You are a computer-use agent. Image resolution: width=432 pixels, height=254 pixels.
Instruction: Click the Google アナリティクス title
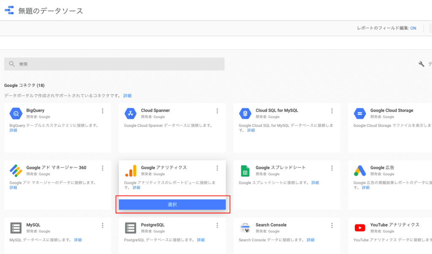coord(164,168)
